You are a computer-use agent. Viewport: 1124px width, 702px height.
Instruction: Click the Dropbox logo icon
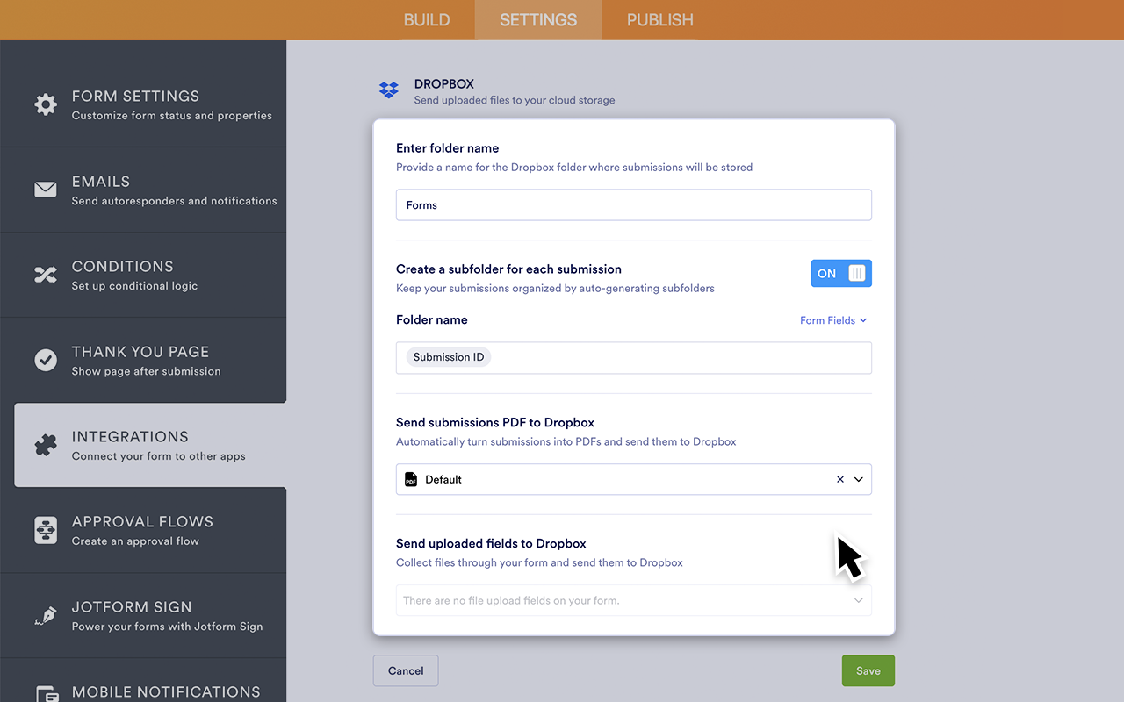click(388, 90)
